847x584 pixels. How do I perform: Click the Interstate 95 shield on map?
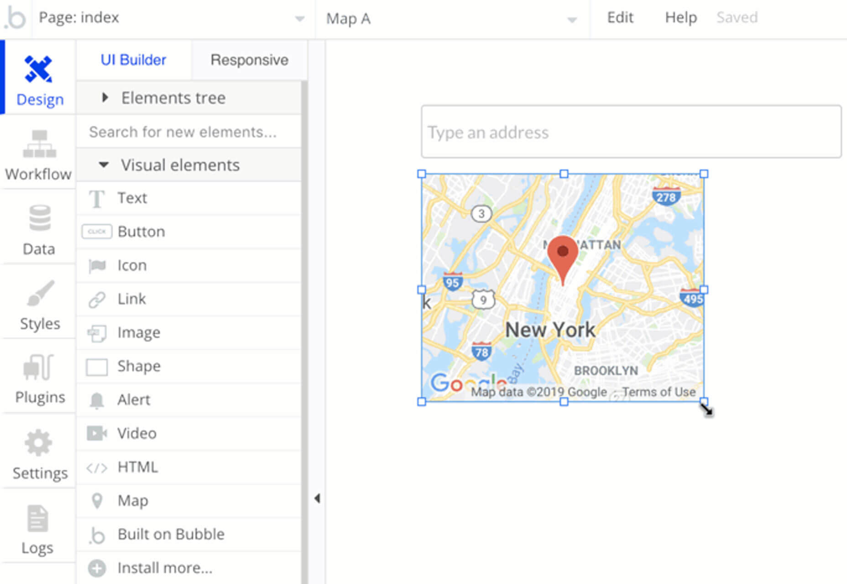tap(452, 281)
